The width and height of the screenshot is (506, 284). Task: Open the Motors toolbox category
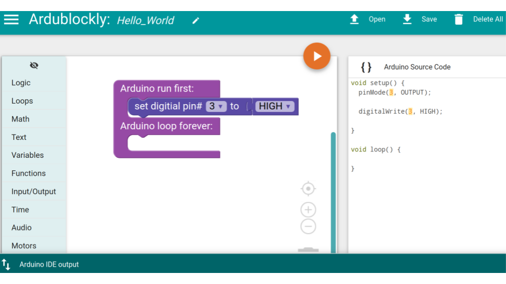(x=24, y=246)
